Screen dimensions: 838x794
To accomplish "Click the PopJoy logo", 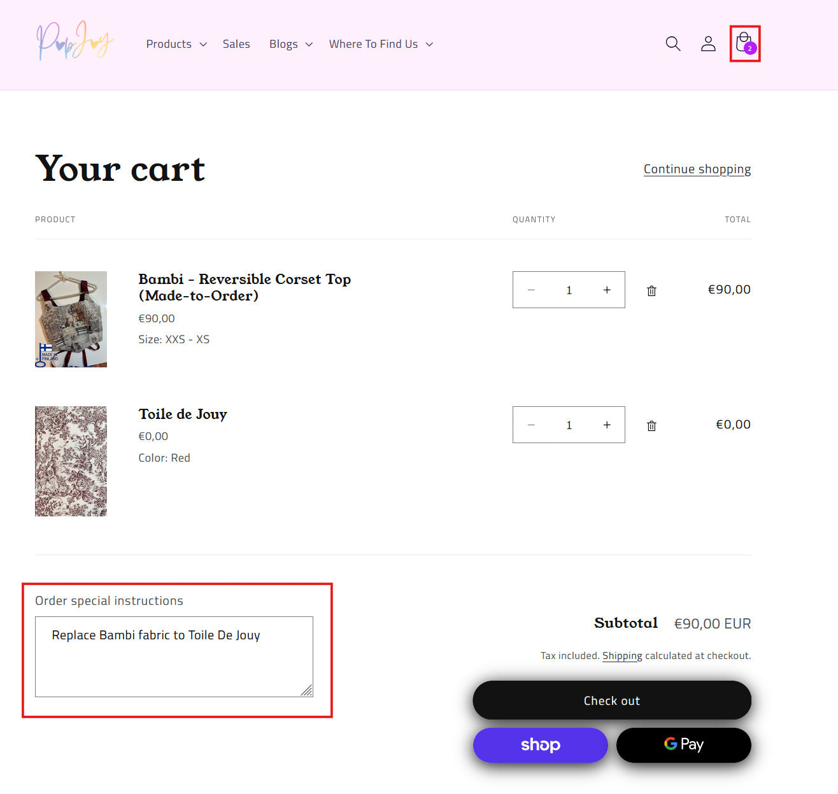I will point(75,42).
